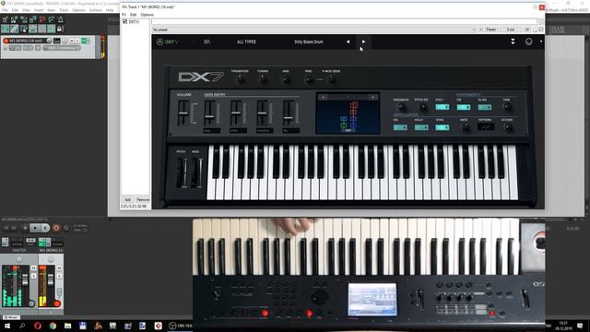590x332 pixels.
Task: Open the Dirty Snare Drum preset name list
Action: click(x=309, y=41)
